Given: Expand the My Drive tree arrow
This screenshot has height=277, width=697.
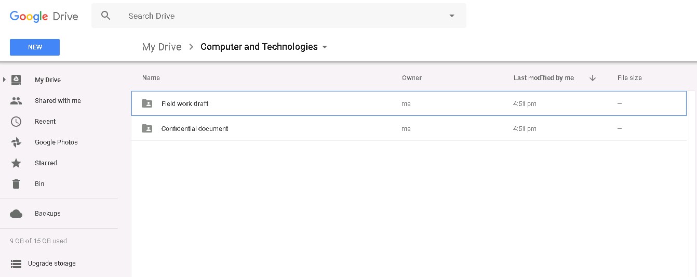Looking at the screenshot, I should coord(4,80).
